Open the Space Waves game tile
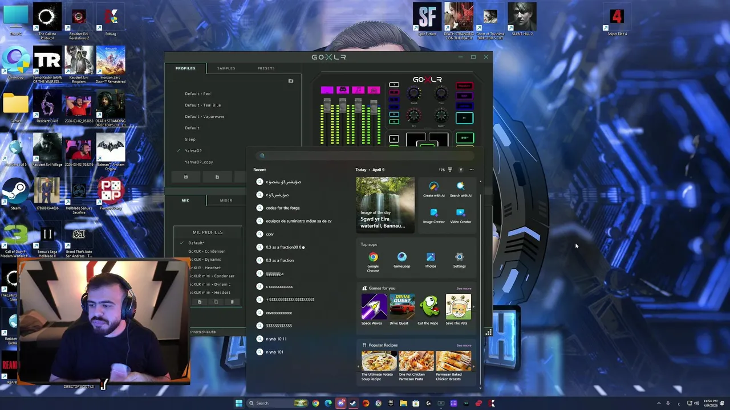730x410 pixels. pyautogui.click(x=374, y=310)
